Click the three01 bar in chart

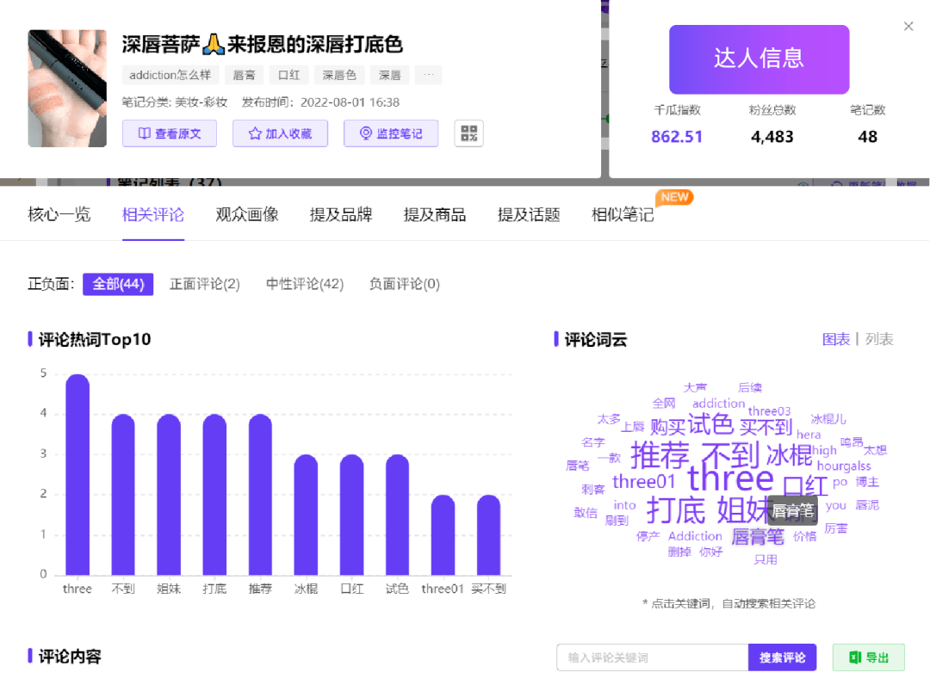click(x=443, y=535)
